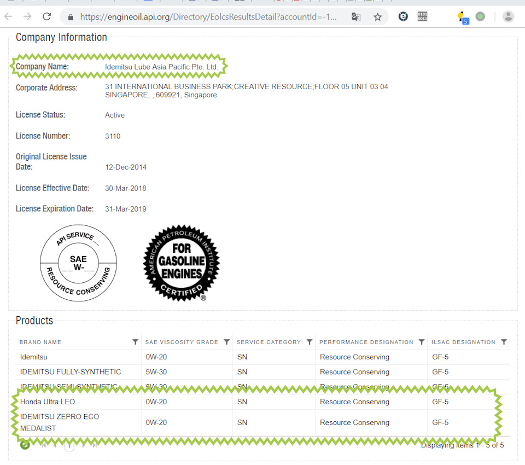
Task: Sort by ILSAC DESIGNATION header
Action: 463,342
